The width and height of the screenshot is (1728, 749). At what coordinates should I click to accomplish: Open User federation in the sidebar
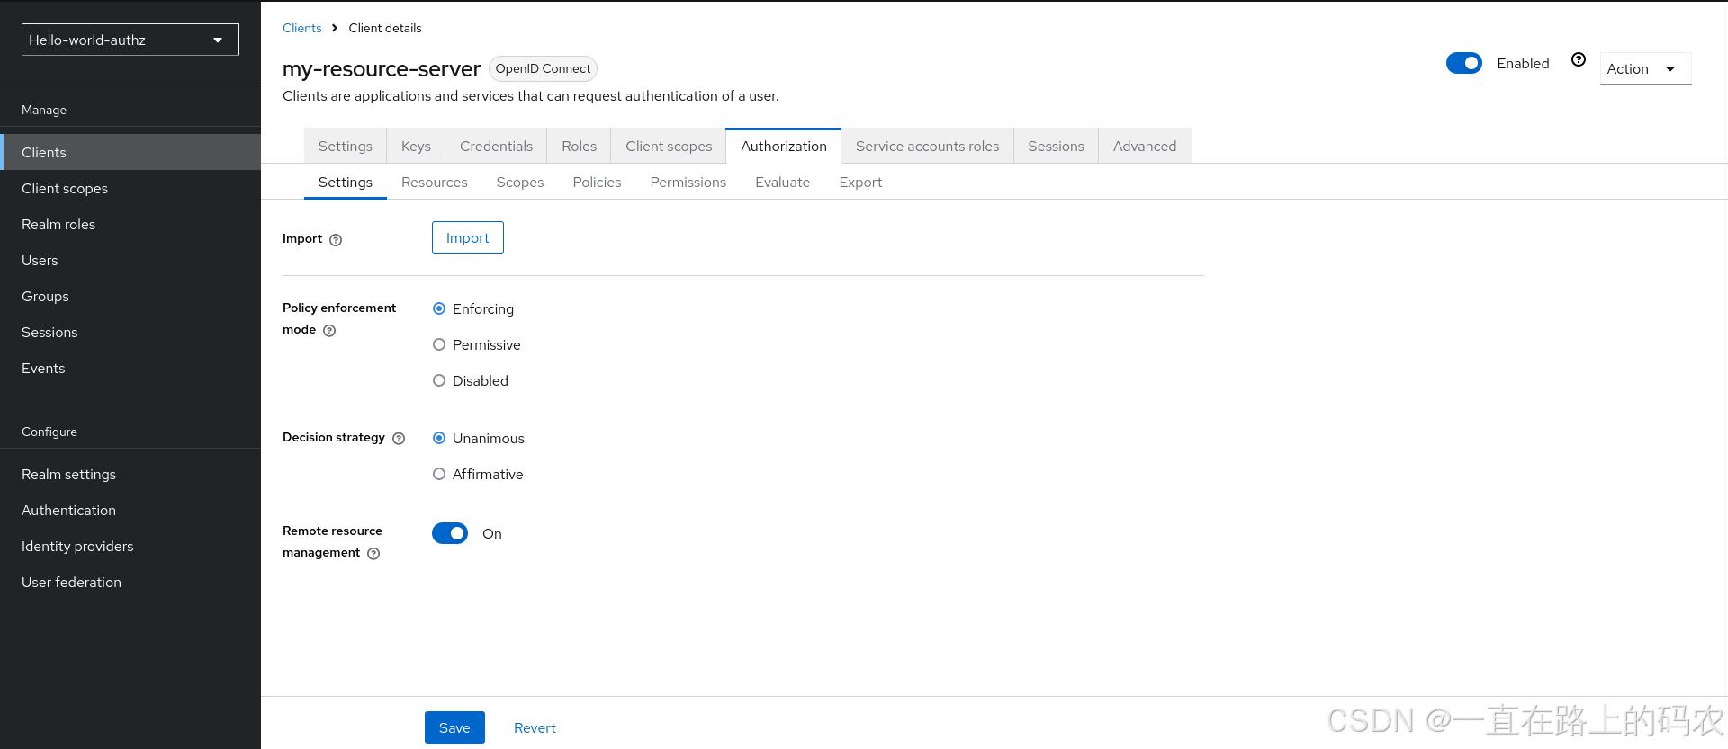coord(130,582)
